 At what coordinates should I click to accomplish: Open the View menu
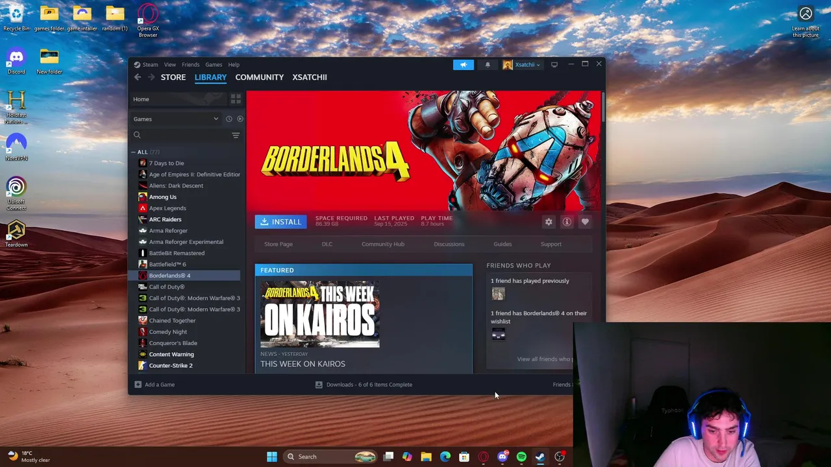point(169,64)
